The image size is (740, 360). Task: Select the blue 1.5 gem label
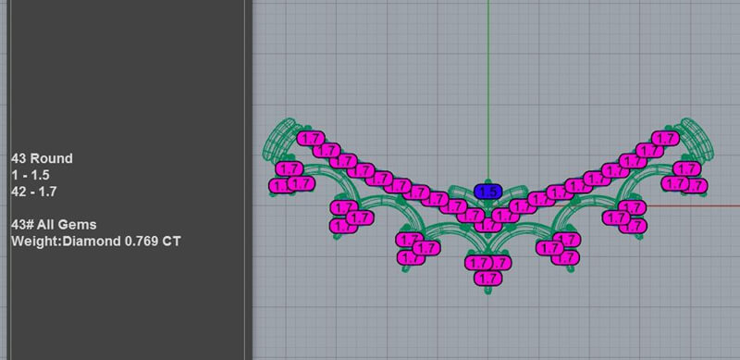tap(488, 192)
